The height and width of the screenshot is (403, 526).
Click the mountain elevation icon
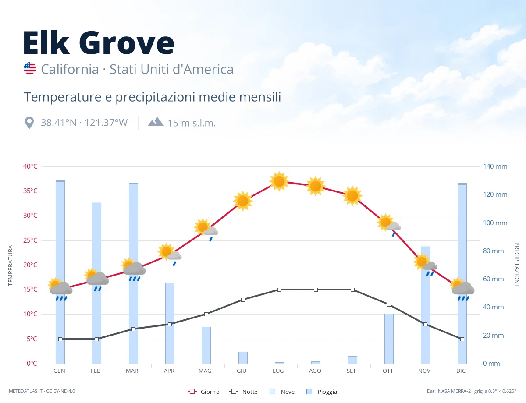(x=156, y=122)
